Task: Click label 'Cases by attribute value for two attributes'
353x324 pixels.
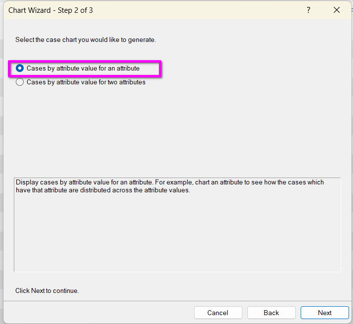Action: (86, 82)
